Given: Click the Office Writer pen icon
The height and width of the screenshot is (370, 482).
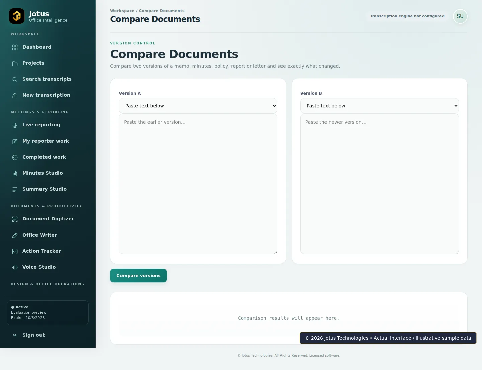Looking at the screenshot, I should point(15,235).
